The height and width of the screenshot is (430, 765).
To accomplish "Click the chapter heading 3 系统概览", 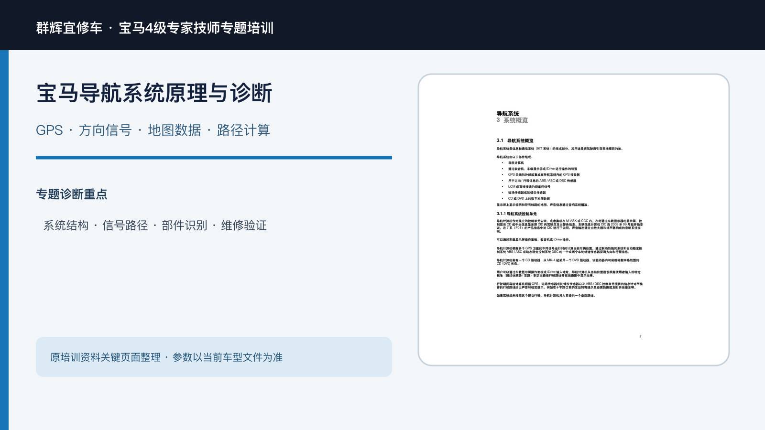I will click(512, 120).
